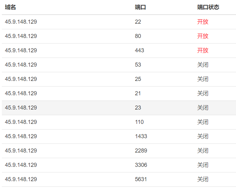Click the 开放 status for port 443
The width and height of the screenshot is (236, 188).
203,50
